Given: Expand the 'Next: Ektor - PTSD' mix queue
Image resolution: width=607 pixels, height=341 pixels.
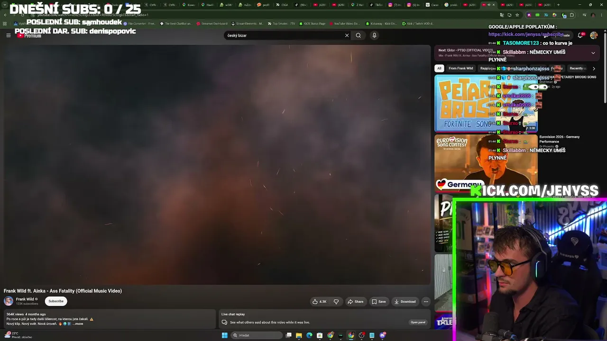Looking at the screenshot, I should [593, 53].
